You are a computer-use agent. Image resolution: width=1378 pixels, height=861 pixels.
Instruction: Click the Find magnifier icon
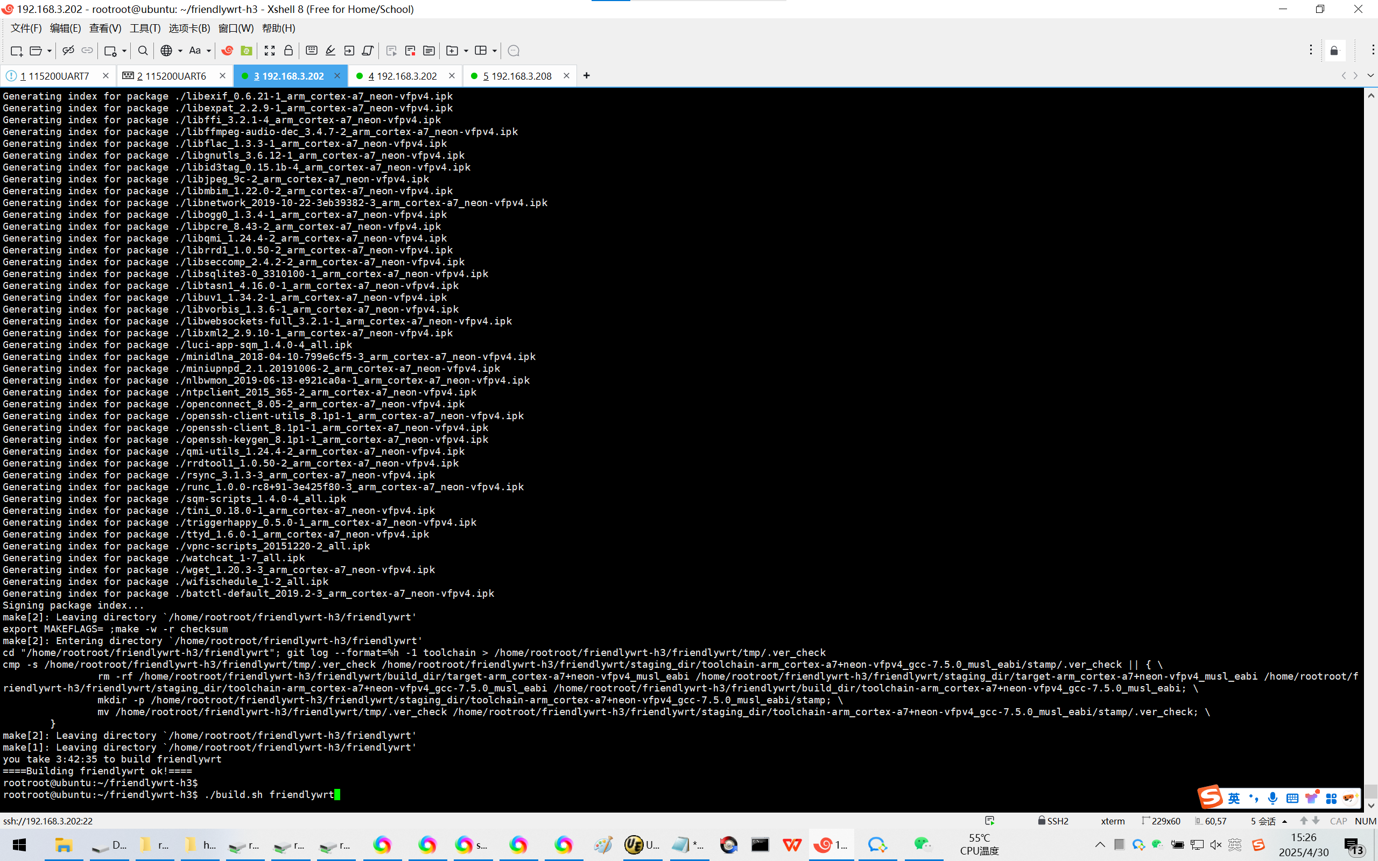coord(143,51)
